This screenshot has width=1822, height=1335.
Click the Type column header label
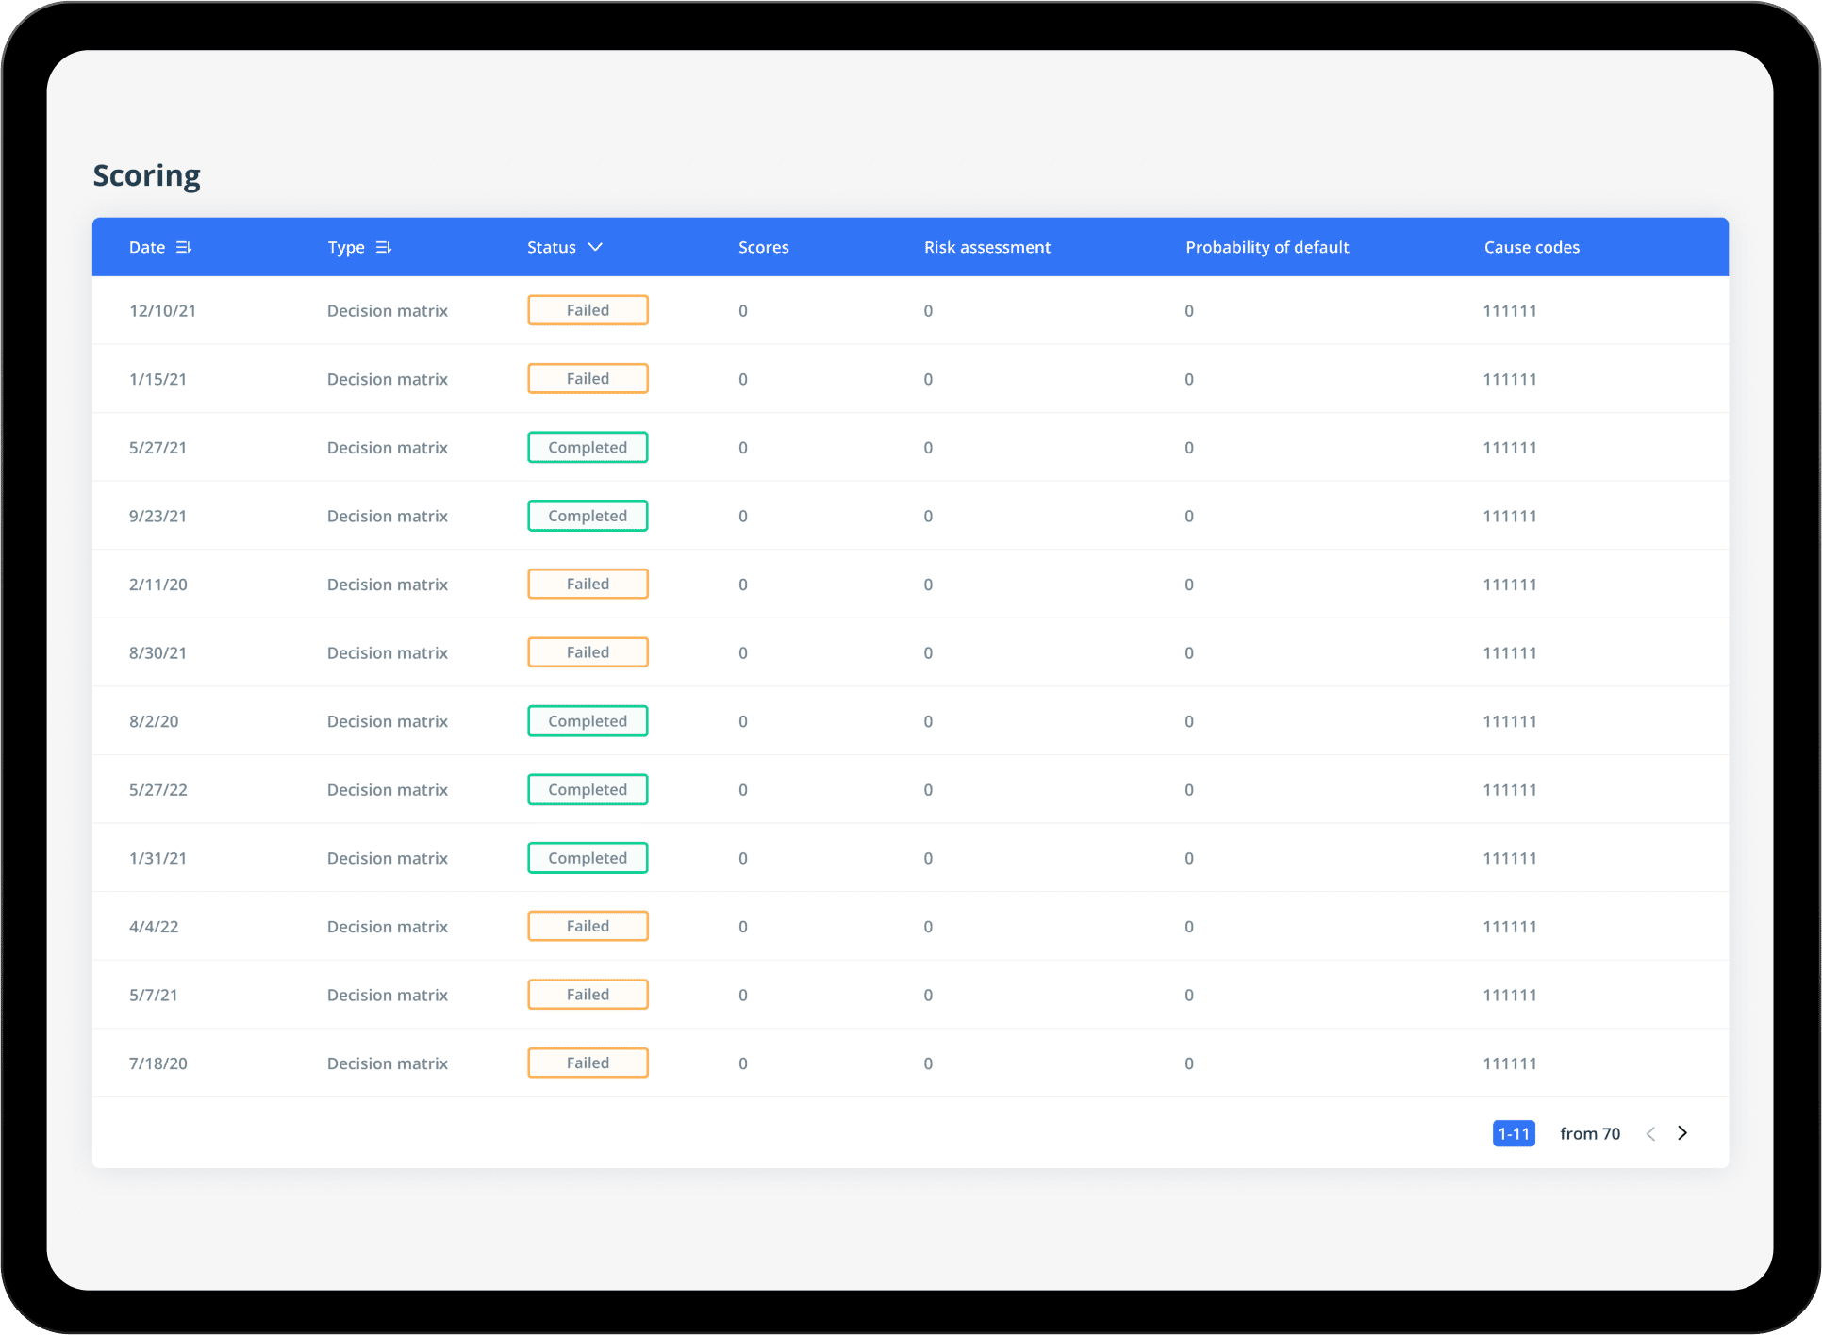[346, 247]
